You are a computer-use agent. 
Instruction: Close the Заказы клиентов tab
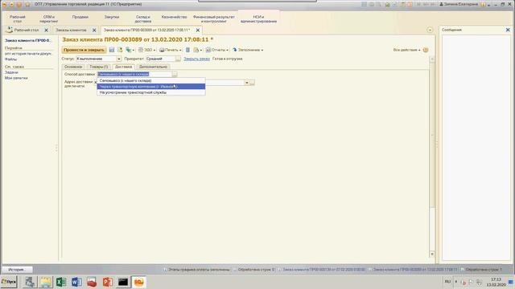click(94, 30)
